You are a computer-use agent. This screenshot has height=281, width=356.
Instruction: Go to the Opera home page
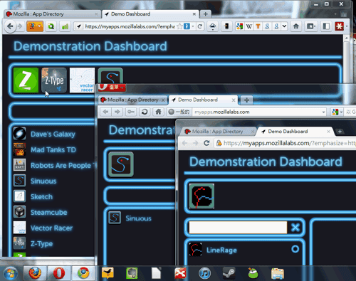coord(158,112)
